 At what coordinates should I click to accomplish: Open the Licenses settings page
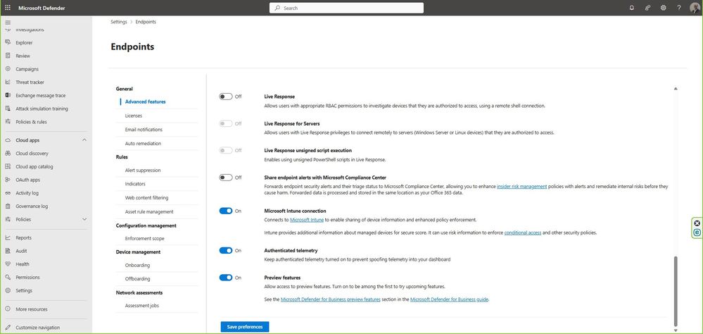click(x=134, y=116)
